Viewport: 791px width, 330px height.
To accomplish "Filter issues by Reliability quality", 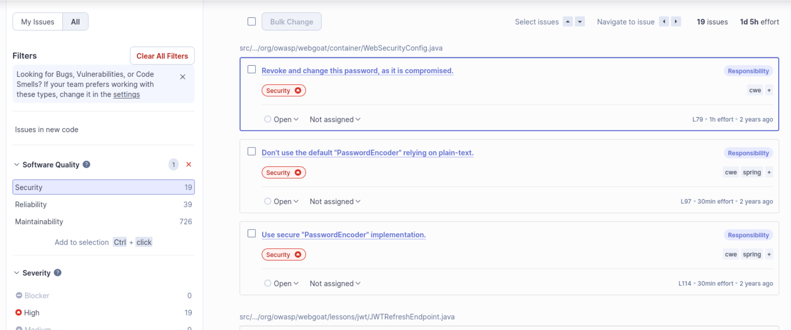I will click(103, 205).
